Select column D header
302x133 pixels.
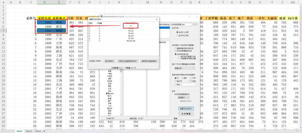(45, 2)
